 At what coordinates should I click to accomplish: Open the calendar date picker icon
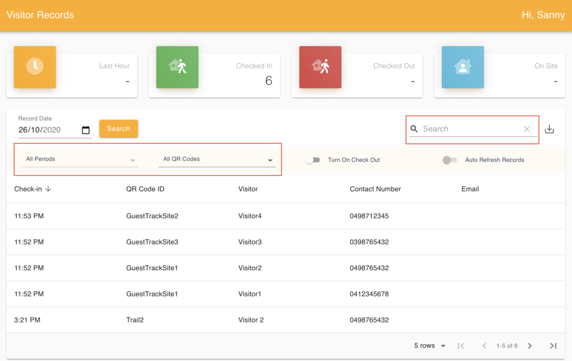click(x=85, y=130)
